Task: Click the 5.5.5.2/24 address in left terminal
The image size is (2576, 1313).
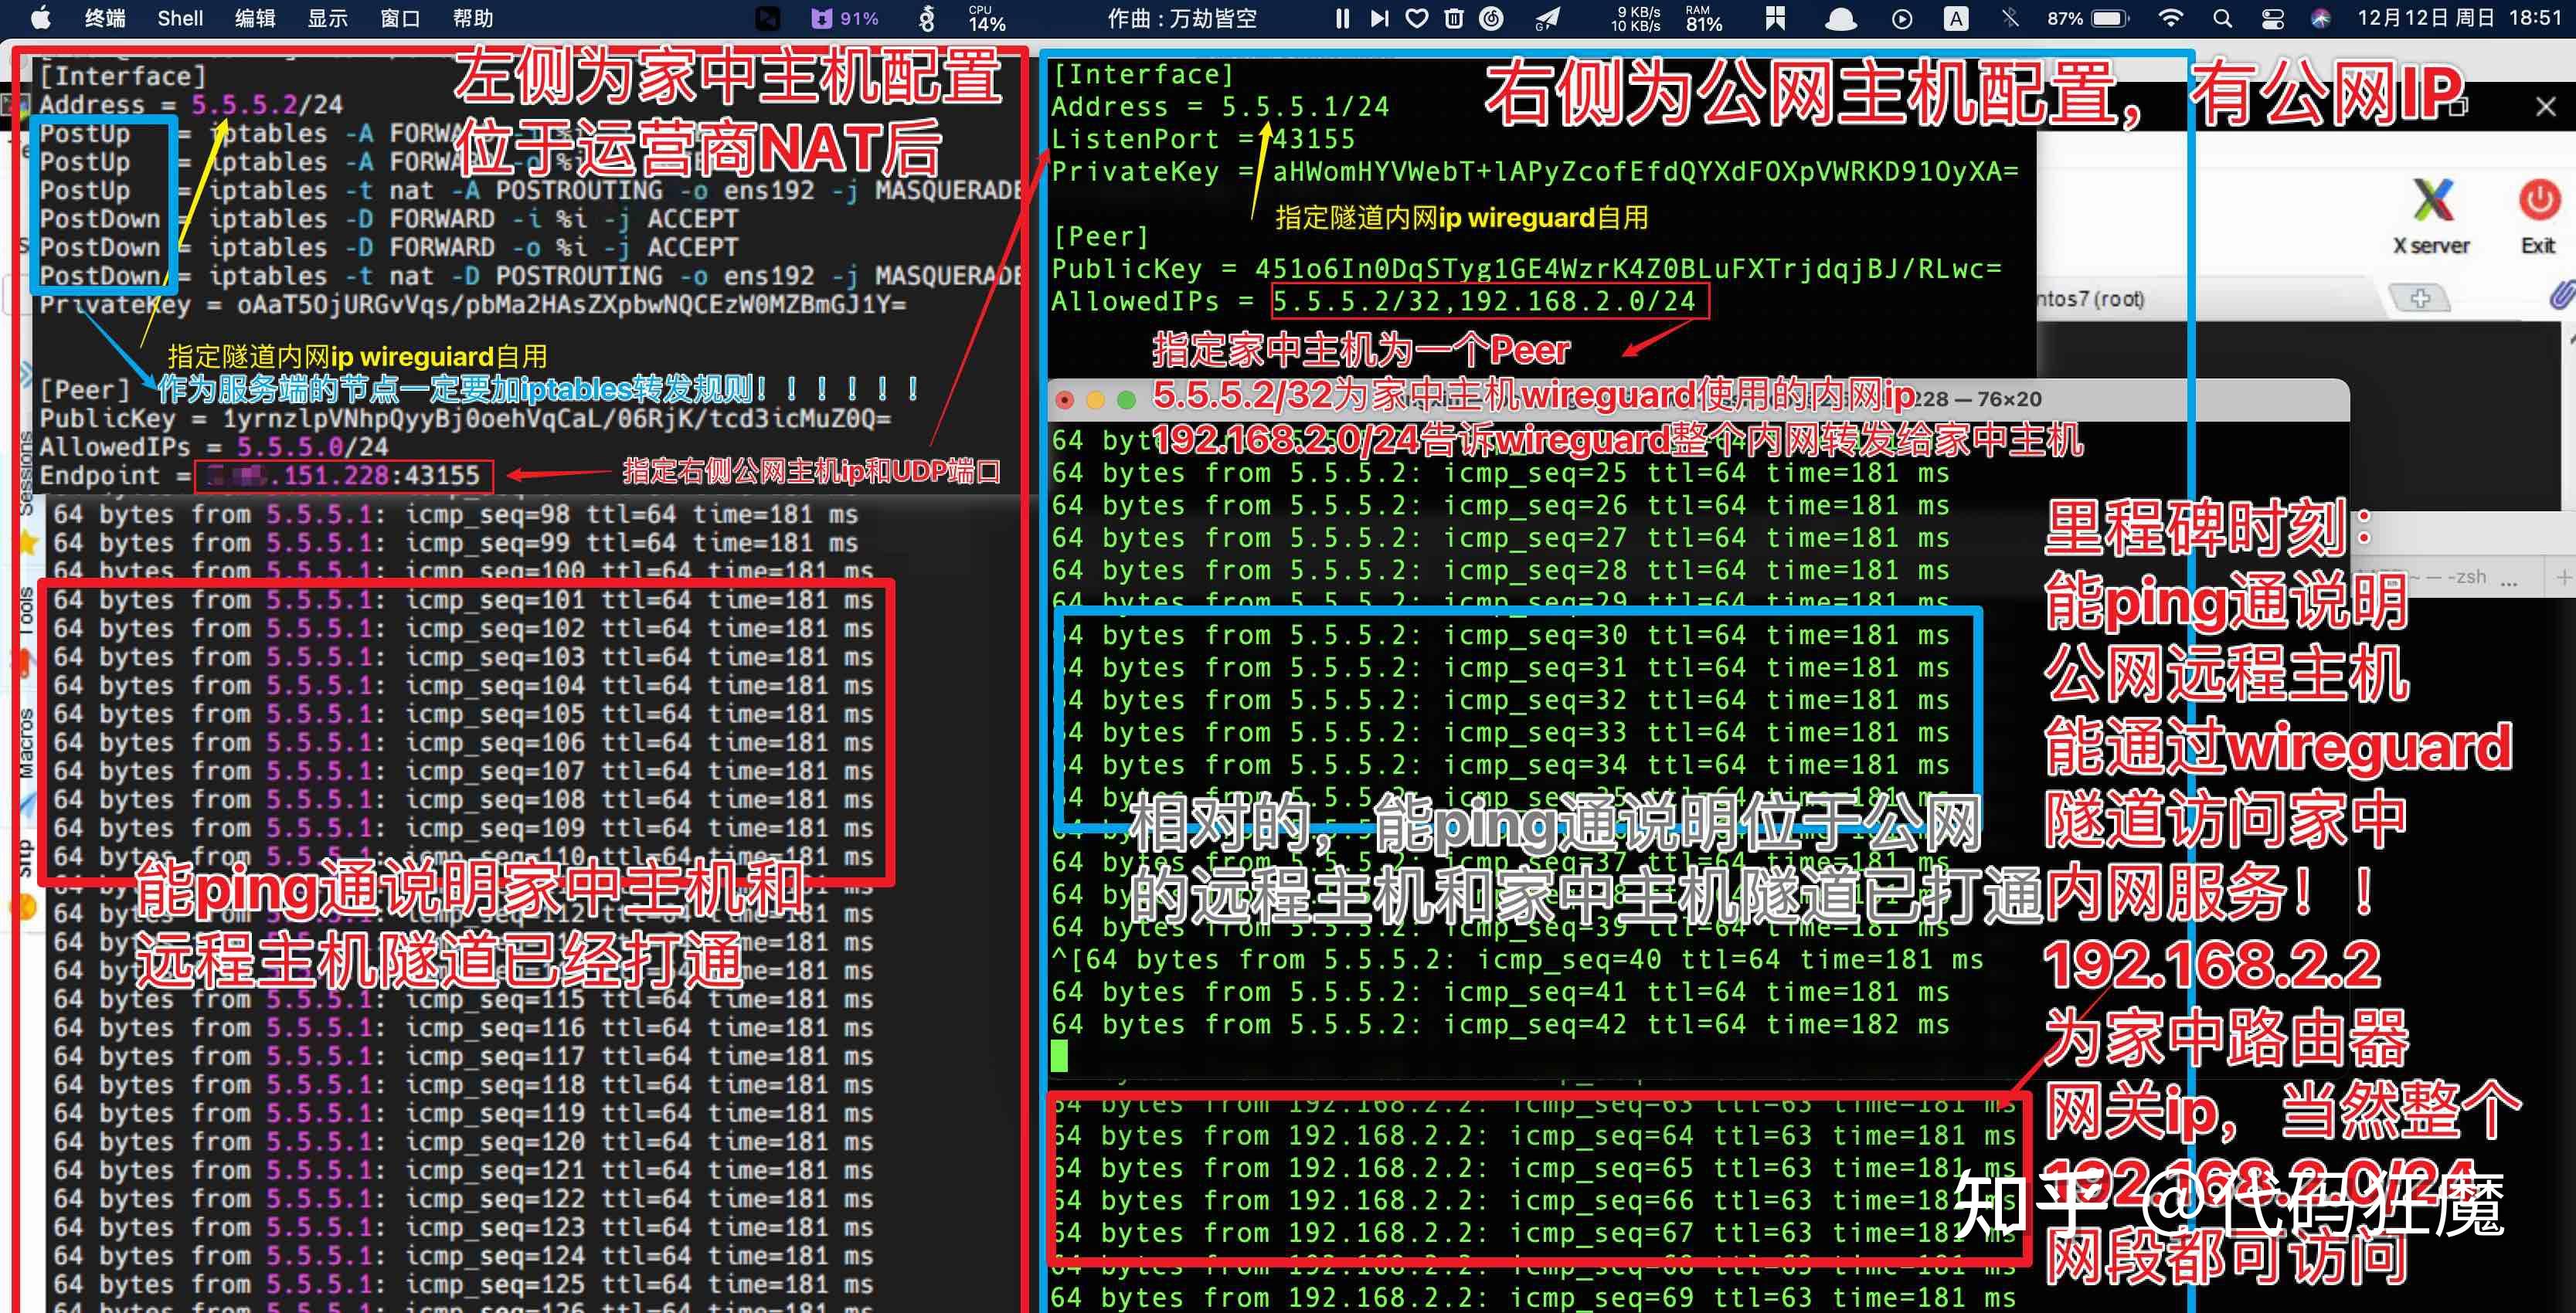Action: 267,105
